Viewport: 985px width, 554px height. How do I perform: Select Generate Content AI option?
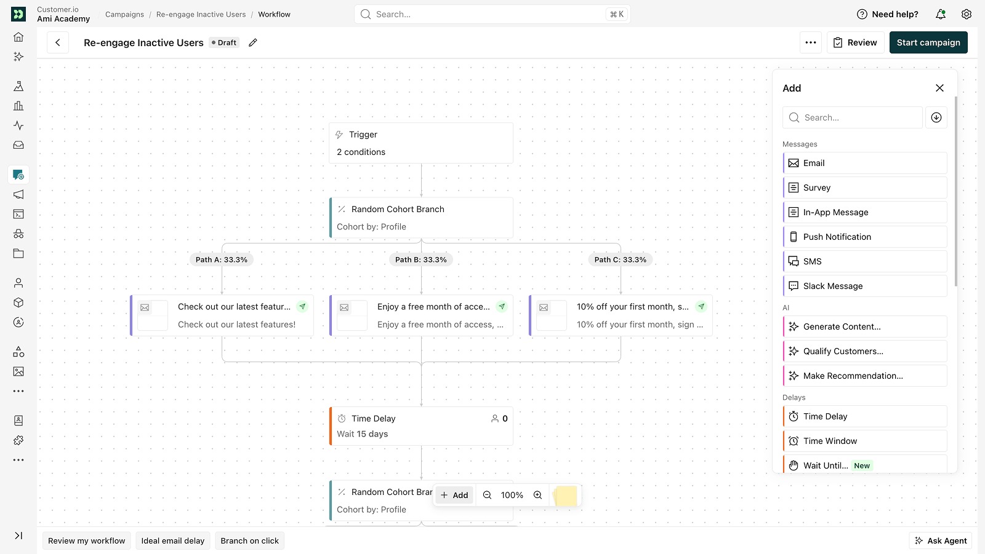point(865,326)
